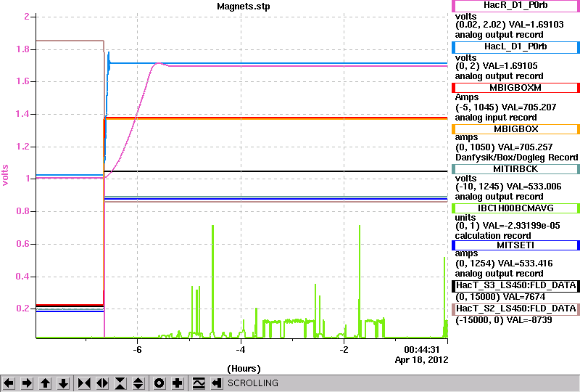Click the VAL=1.69103 readout
The width and height of the screenshot is (580, 392).
(536, 25)
